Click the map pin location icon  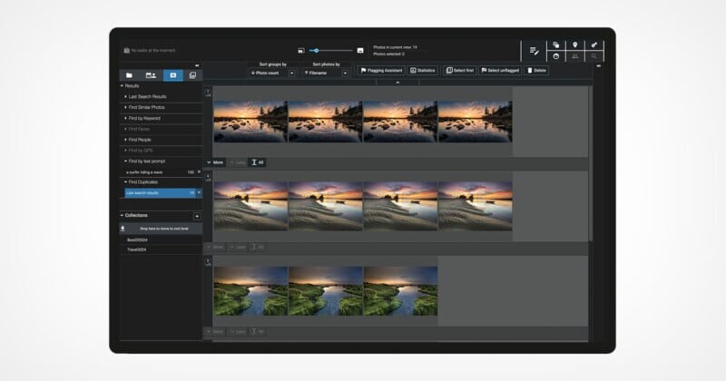tap(574, 44)
